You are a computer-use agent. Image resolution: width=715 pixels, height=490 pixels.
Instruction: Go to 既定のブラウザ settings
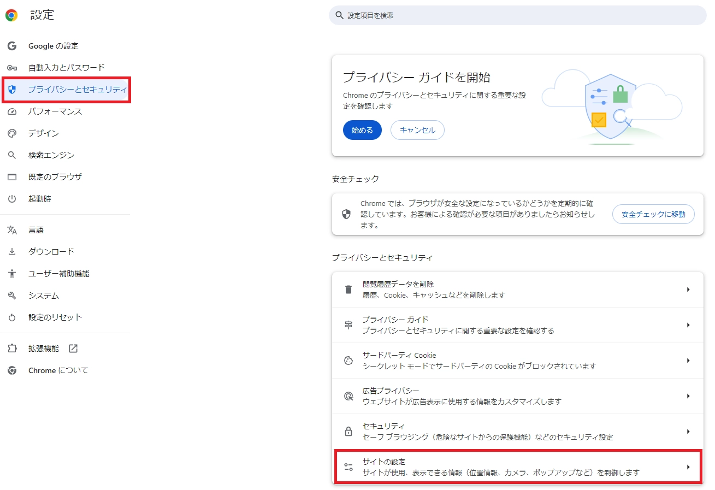pos(55,177)
